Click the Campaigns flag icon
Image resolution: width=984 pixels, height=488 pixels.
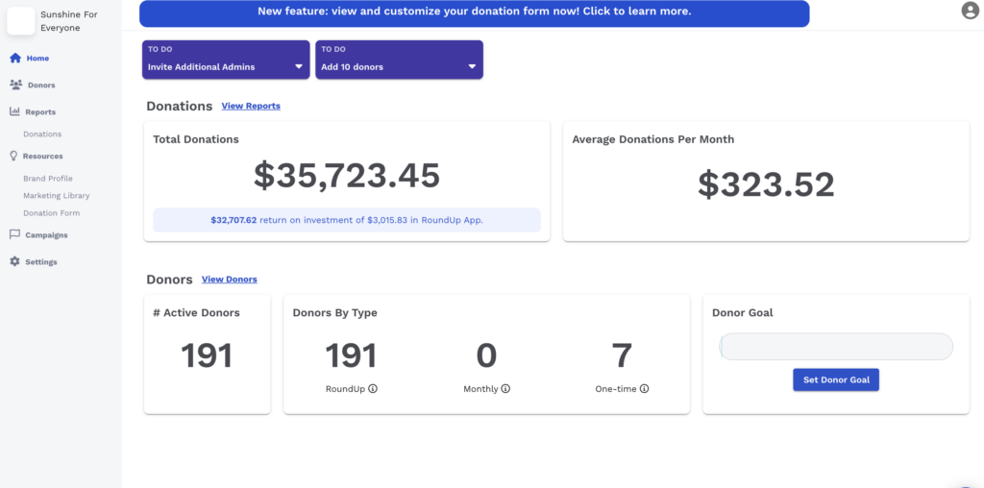click(14, 234)
